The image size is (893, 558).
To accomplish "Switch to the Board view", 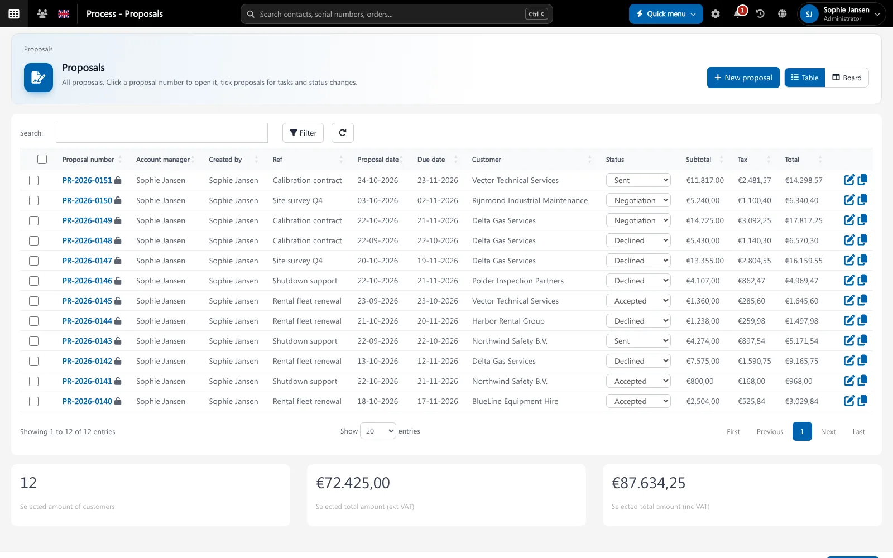I will tap(847, 78).
